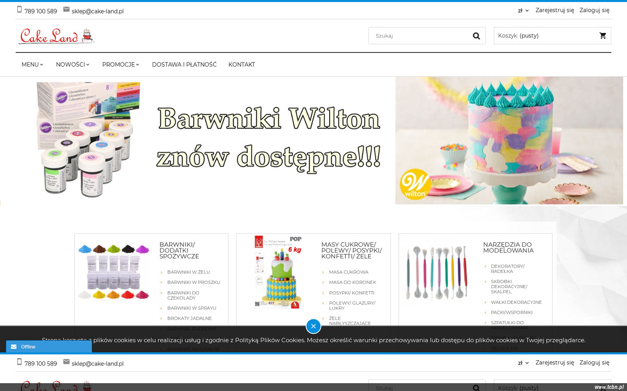
Task: Open MASA CUKROWA link
Action: [x=349, y=272]
